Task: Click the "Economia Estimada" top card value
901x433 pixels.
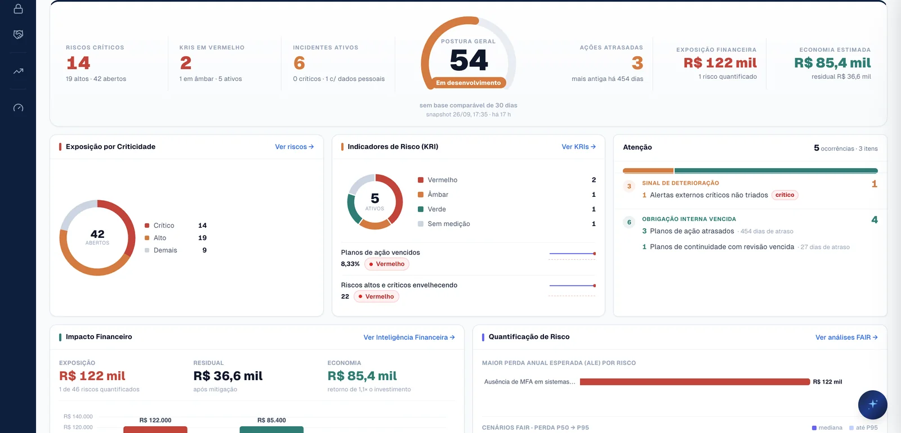Action: (x=832, y=63)
